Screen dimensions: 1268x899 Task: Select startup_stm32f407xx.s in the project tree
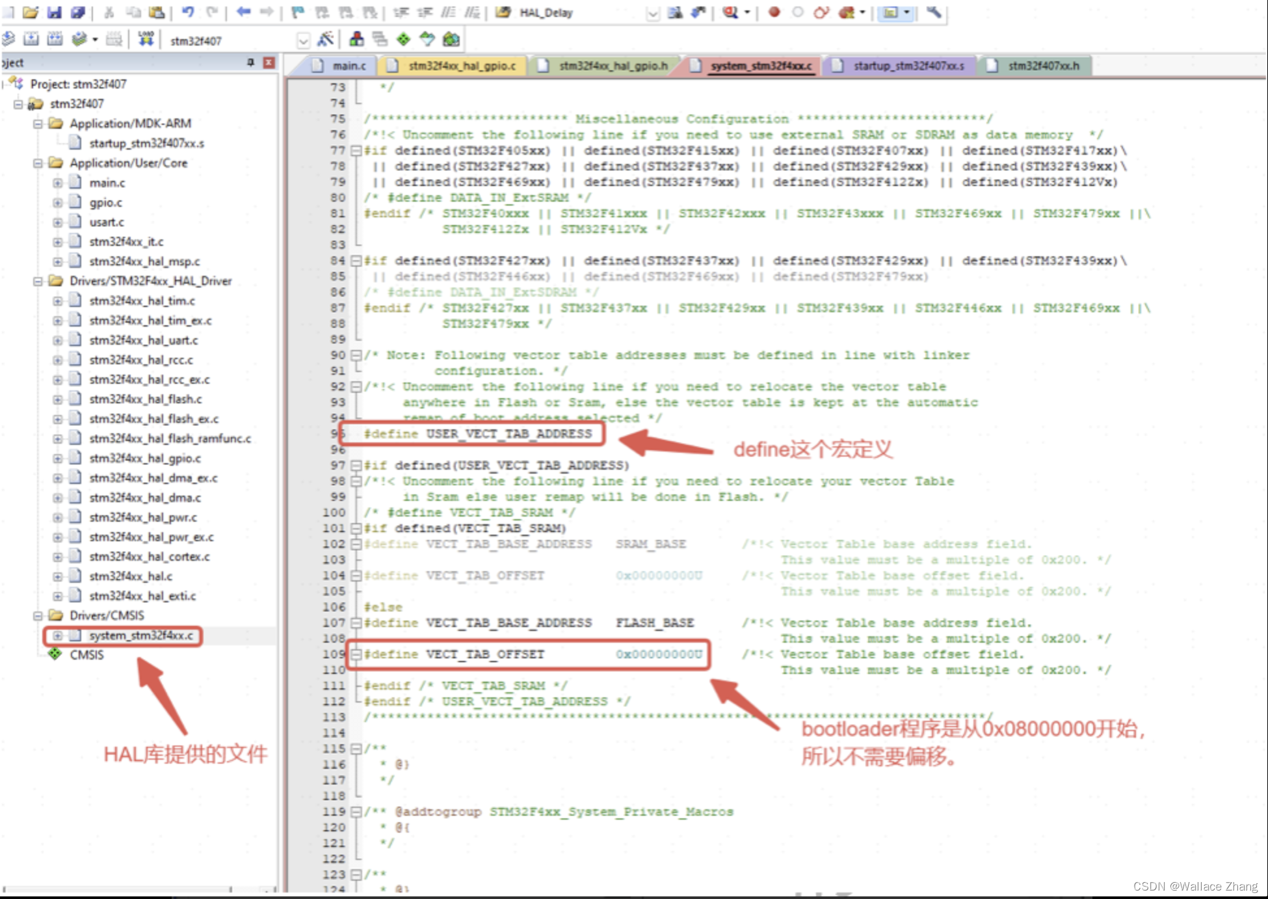(x=147, y=144)
